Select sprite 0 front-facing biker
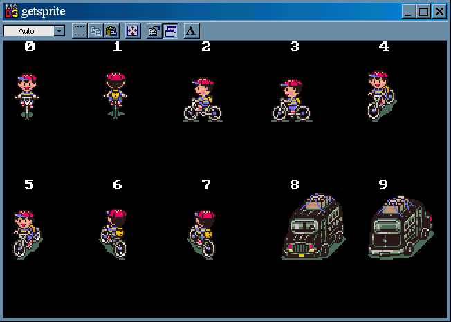Image resolution: width=451 pixels, height=322 pixels. [x=27, y=97]
